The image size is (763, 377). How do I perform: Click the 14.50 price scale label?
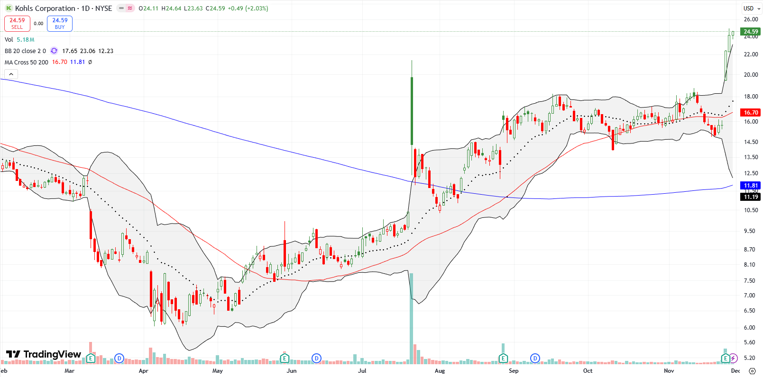[x=751, y=142]
